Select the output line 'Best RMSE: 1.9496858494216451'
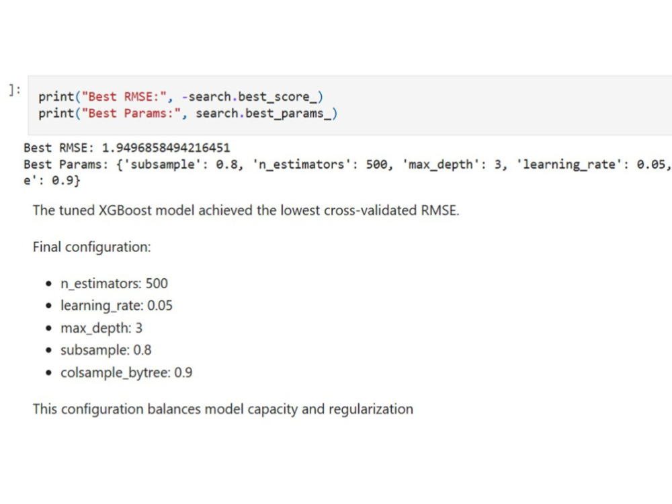This screenshot has width=672, height=504. (127, 148)
